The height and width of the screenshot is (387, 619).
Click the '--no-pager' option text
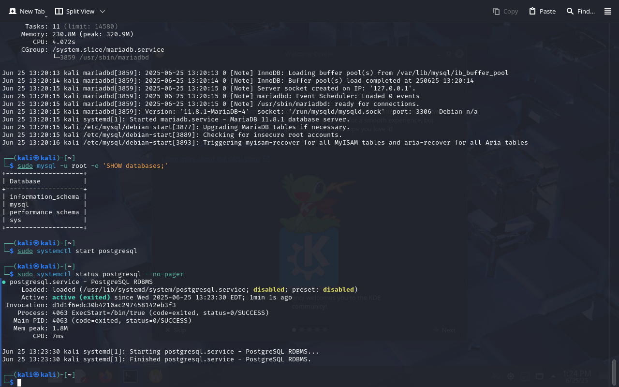pos(164,274)
